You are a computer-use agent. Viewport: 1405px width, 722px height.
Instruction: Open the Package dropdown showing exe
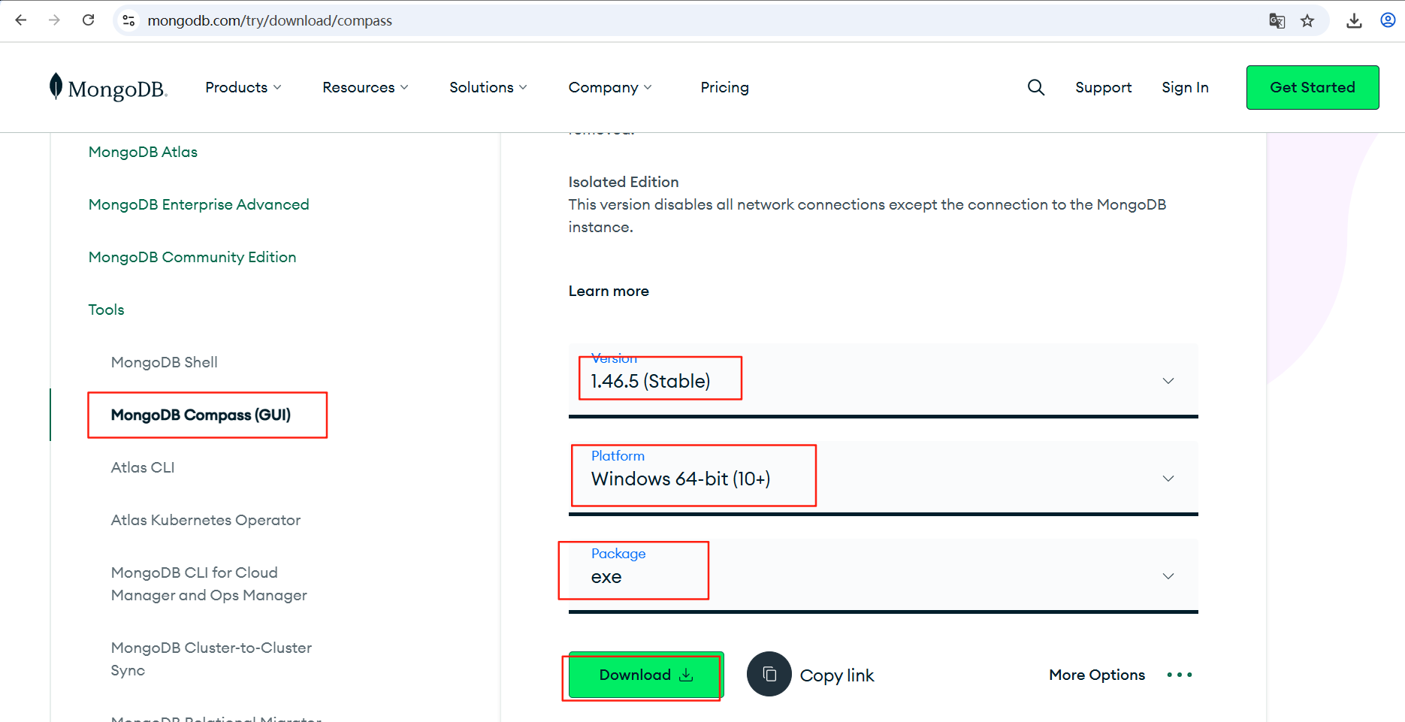(x=883, y=575)
